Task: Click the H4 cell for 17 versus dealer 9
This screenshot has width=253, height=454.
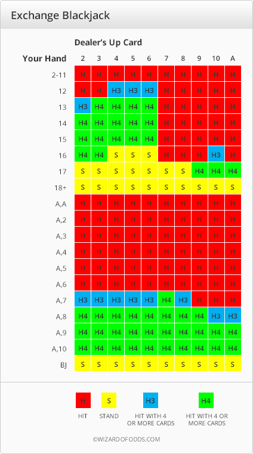Action: pos(199,170)
